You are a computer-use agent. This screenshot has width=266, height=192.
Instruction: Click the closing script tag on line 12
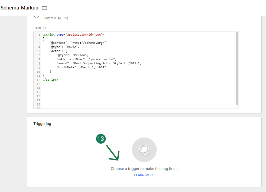50,80
